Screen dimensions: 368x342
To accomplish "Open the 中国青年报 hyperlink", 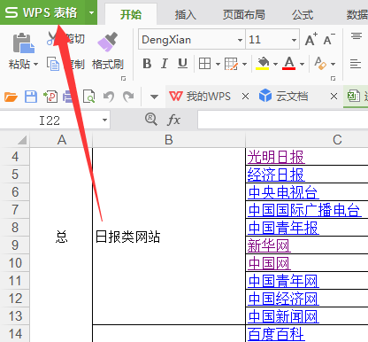I will pos(283,228).
